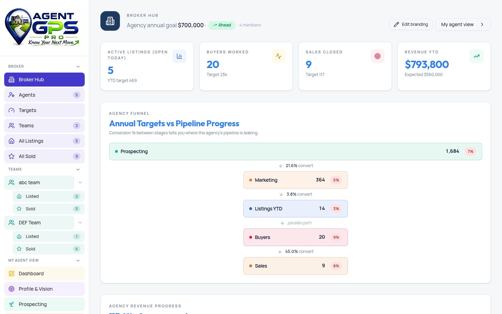The width and height of the screenshot is (502, 314).
Task: Click the abc team group icon
Action: 12,182
